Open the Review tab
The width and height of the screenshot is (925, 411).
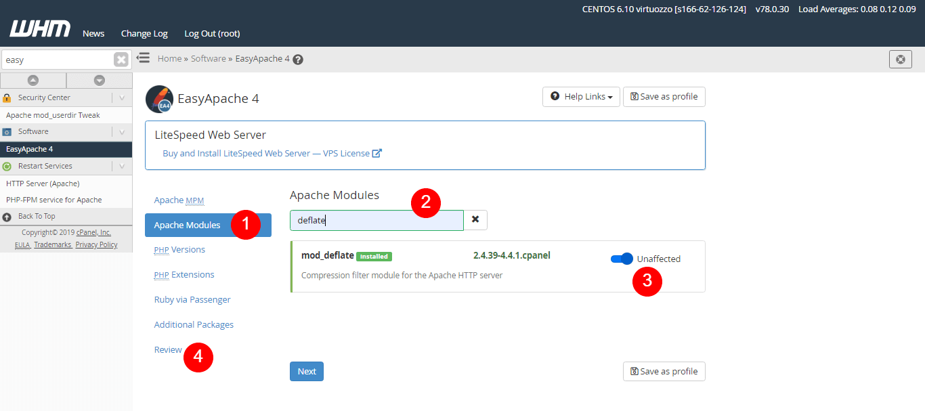pyautogui.click(x=168, y=350)
